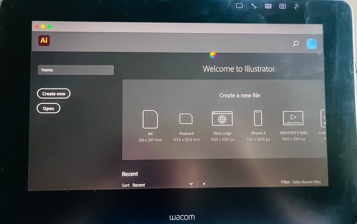The width and height of the screenshot is (357, 224).
Task: Click the 210 x 297 mm text
Action: click(150, 140)
